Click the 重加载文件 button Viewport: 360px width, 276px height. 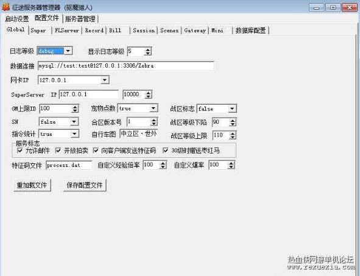32,185
